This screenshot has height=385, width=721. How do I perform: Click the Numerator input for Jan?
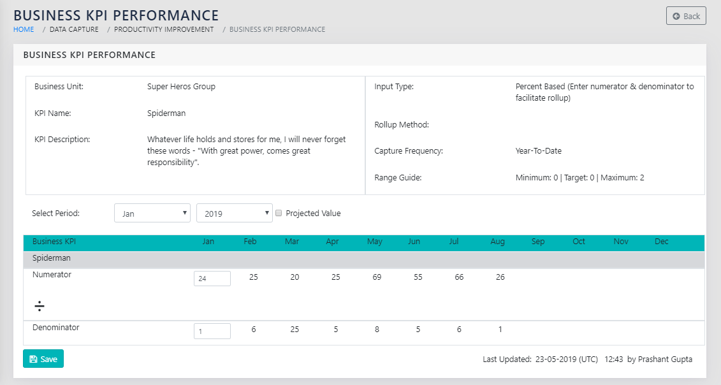tap(212, 279)
